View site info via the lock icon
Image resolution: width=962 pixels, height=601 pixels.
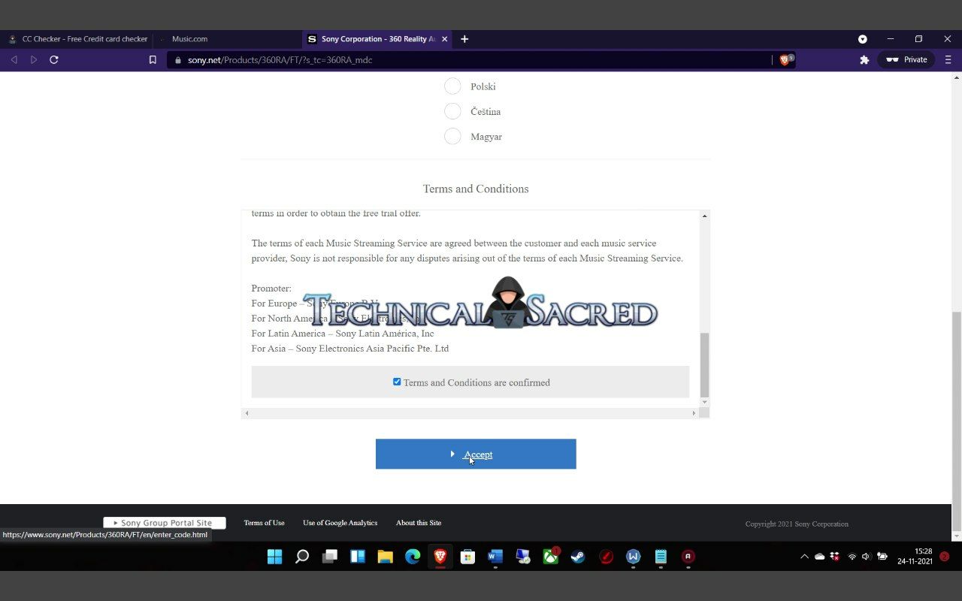click(x=178, y=59)
